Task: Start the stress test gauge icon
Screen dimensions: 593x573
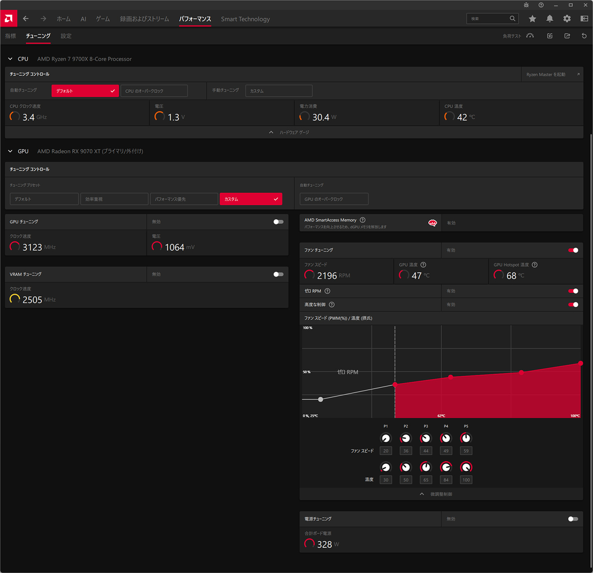Action: [530, 36]
